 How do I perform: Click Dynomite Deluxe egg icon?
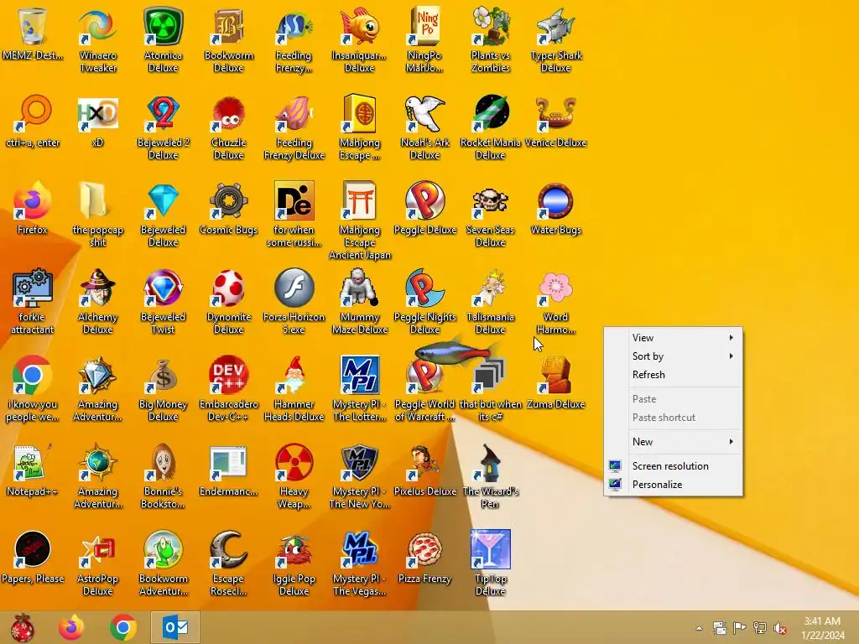point(228,288)
